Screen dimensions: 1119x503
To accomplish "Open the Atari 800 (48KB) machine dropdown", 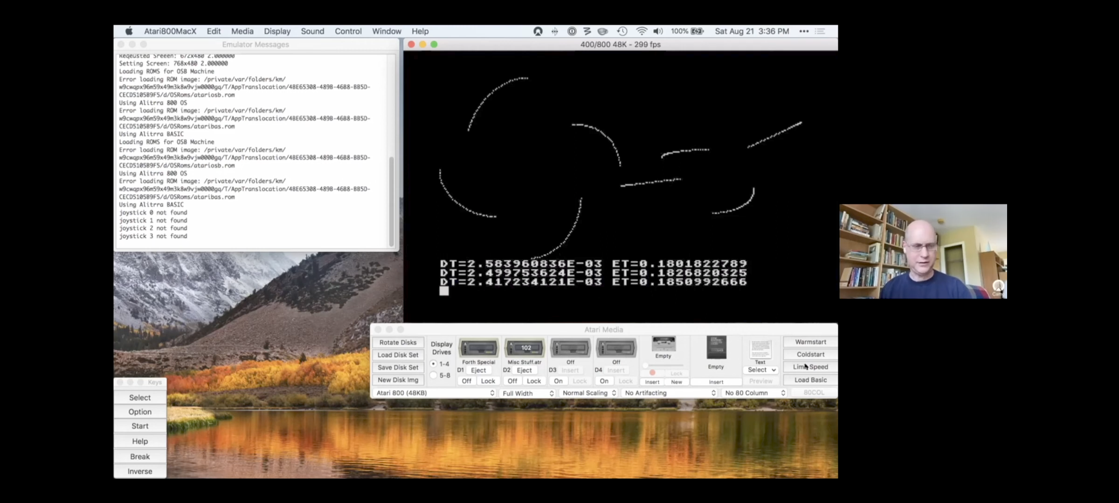I will [434, 393].
